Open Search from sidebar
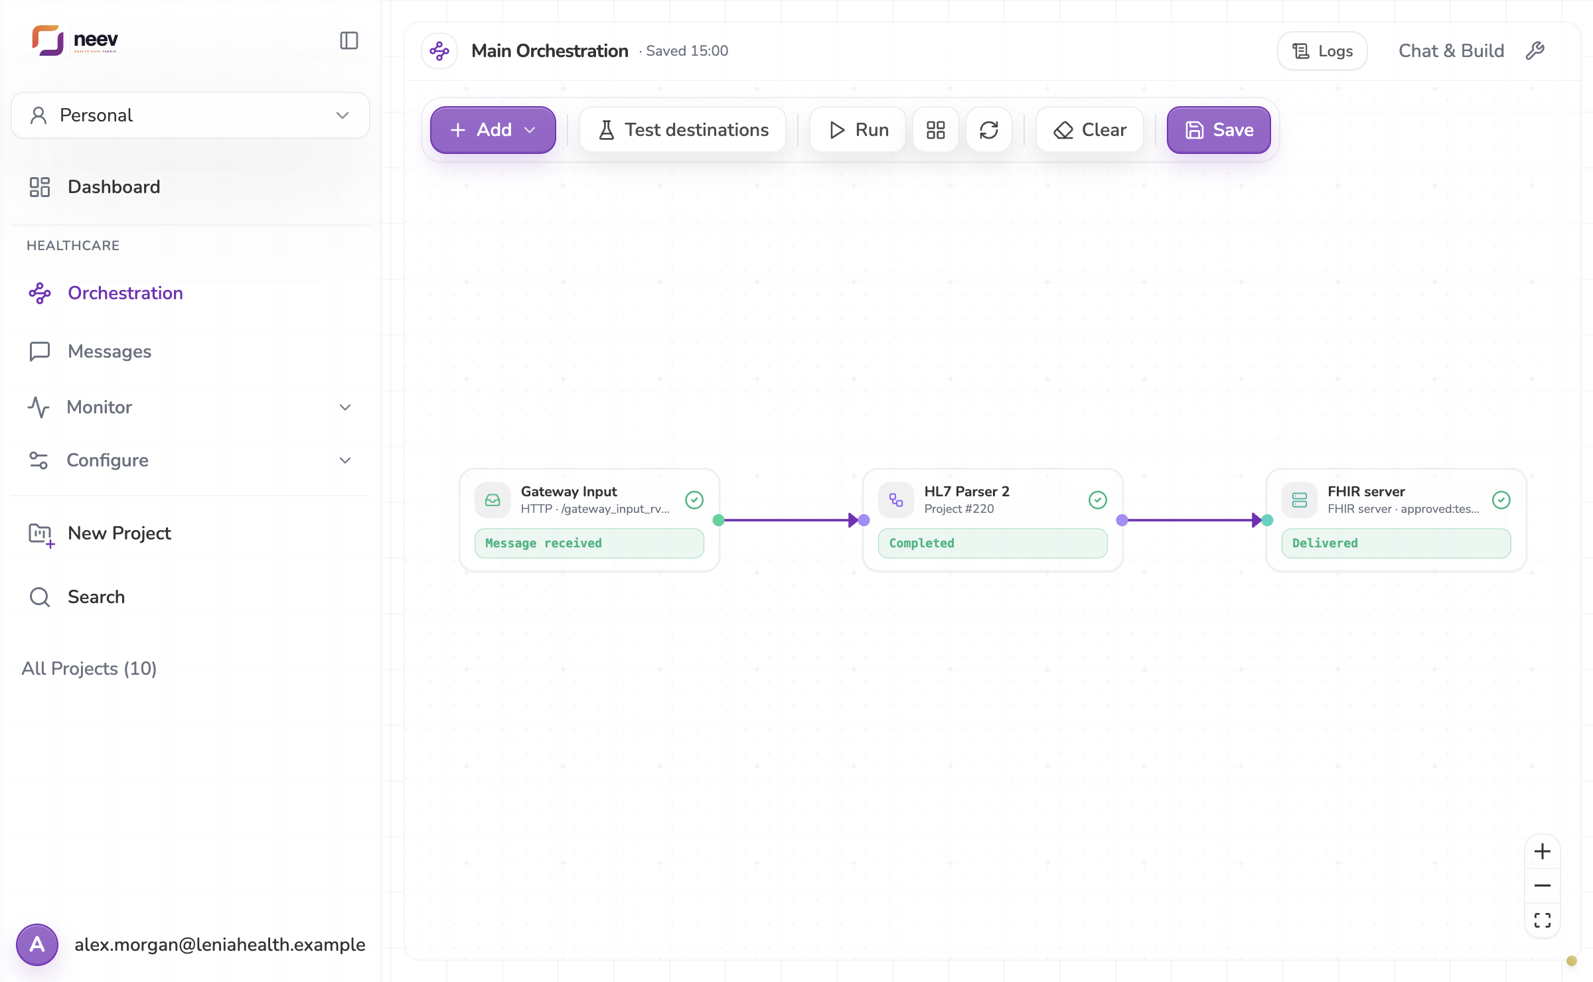Screen dimensions: 1593x982 (x=190, y=597)
